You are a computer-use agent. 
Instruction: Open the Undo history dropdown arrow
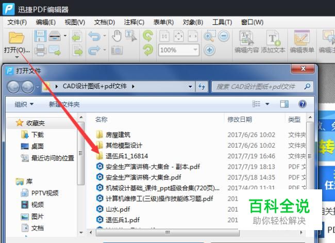(x=105, y=36)
